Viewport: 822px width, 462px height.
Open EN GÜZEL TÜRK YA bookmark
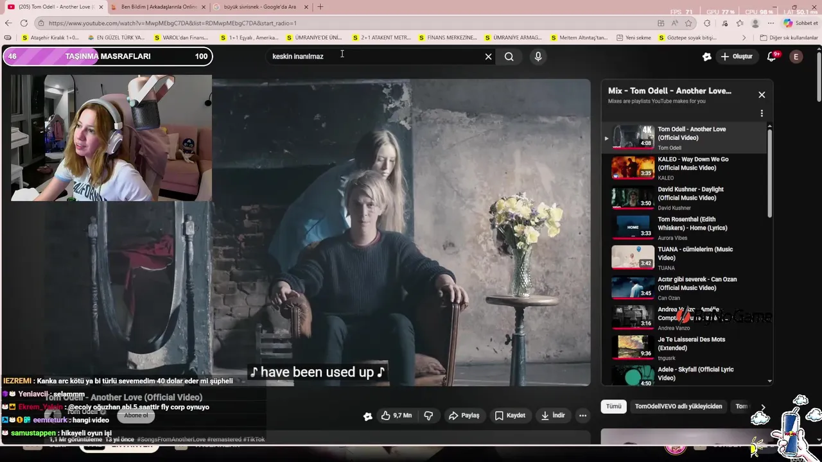(116, 38)
